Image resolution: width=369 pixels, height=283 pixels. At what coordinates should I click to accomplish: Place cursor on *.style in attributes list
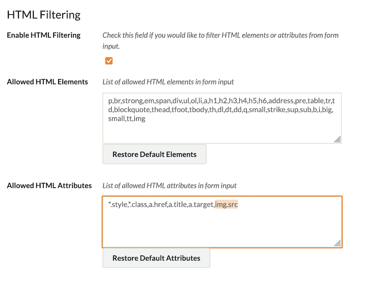click(x=118, y=205)
